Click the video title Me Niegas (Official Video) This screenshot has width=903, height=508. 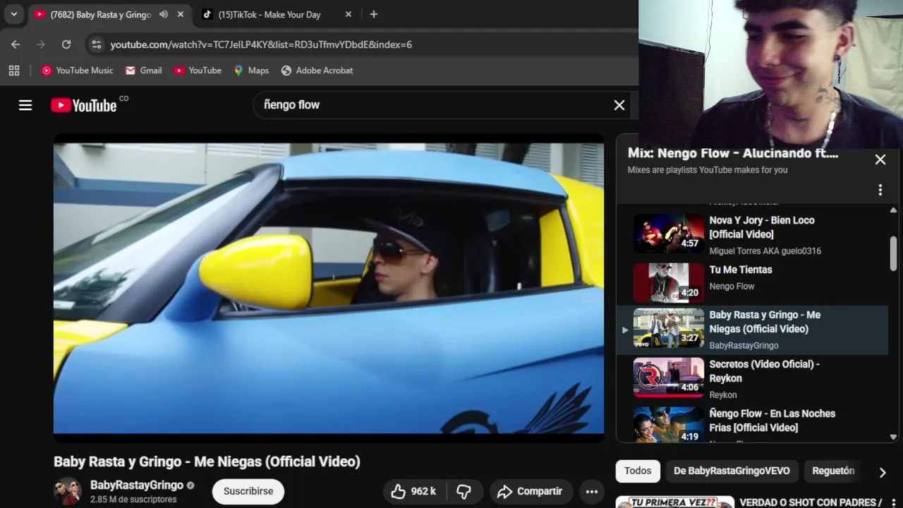(x=207, y=461)
